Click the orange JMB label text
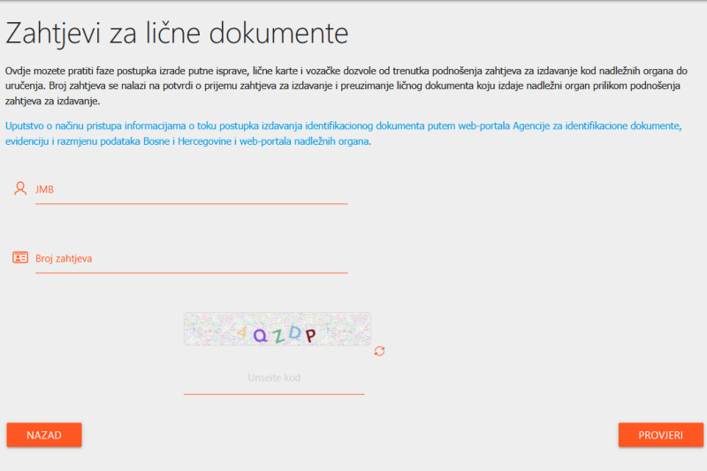 point(45,189)
